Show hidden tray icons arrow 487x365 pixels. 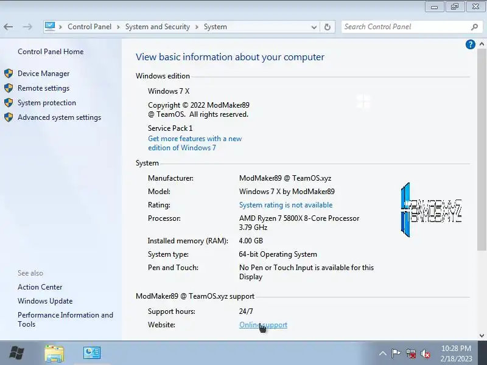383,353
